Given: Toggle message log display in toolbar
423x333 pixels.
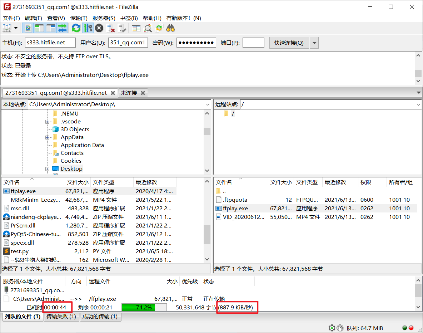Looking at the screenshot, I should coord(28,28).
